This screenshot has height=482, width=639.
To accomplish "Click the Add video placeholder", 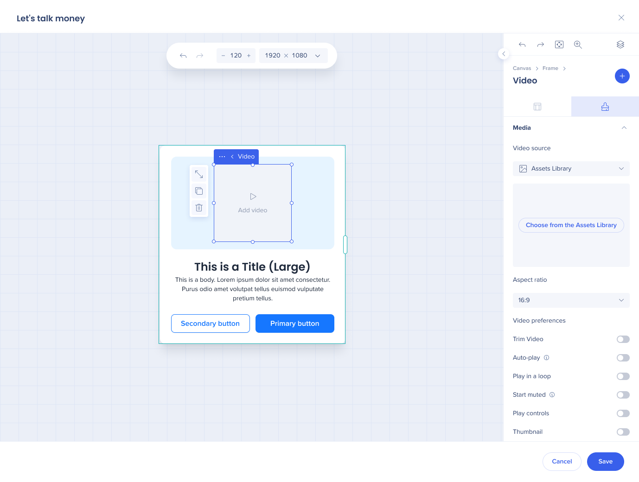I will (253, 203).
